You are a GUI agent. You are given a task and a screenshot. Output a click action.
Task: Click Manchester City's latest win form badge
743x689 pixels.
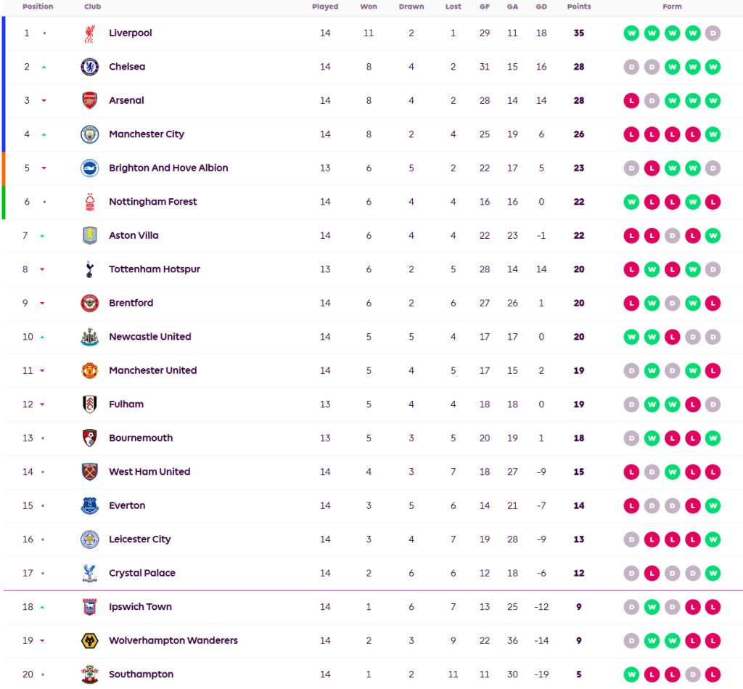tap(713, 134)
